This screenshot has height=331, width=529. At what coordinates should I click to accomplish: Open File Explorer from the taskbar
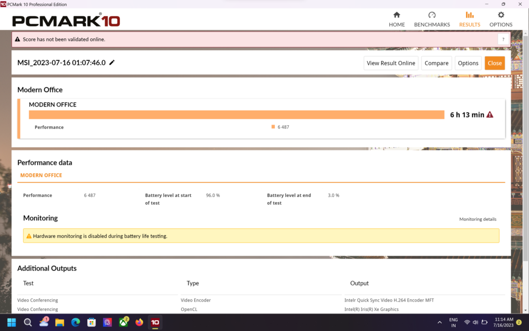pyautogui.click(x=59, y=322)
